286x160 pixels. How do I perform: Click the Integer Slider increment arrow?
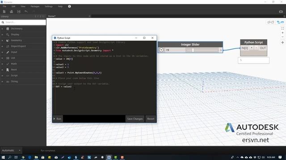[221, 50]
